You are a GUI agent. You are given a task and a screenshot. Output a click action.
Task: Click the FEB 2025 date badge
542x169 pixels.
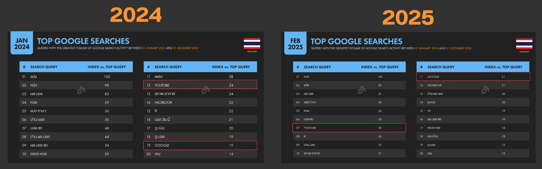[295, 44]
